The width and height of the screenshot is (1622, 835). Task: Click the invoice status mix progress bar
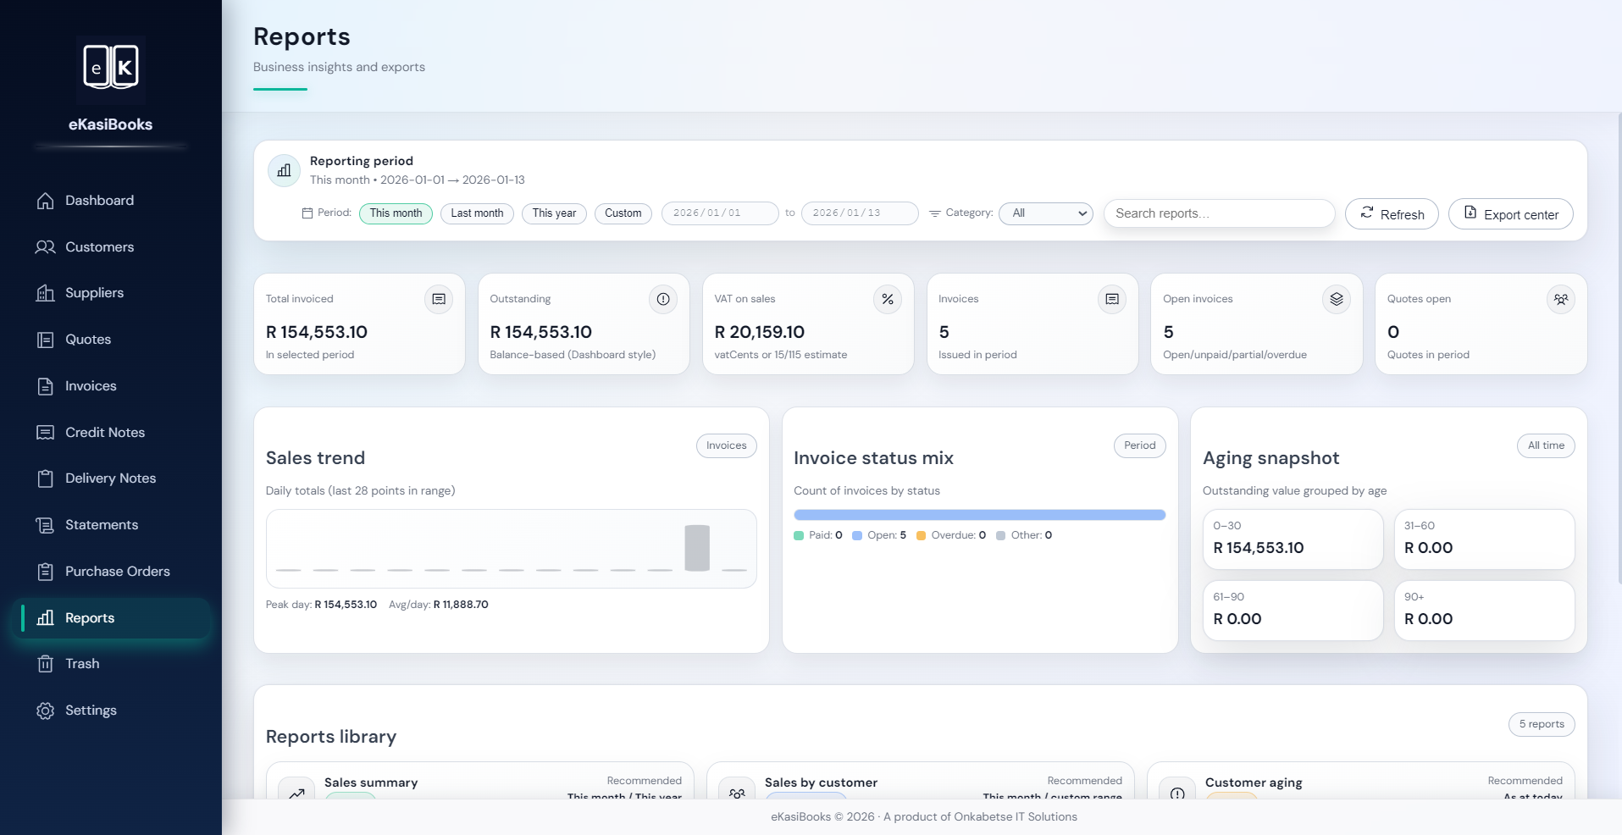coord(979,514)
